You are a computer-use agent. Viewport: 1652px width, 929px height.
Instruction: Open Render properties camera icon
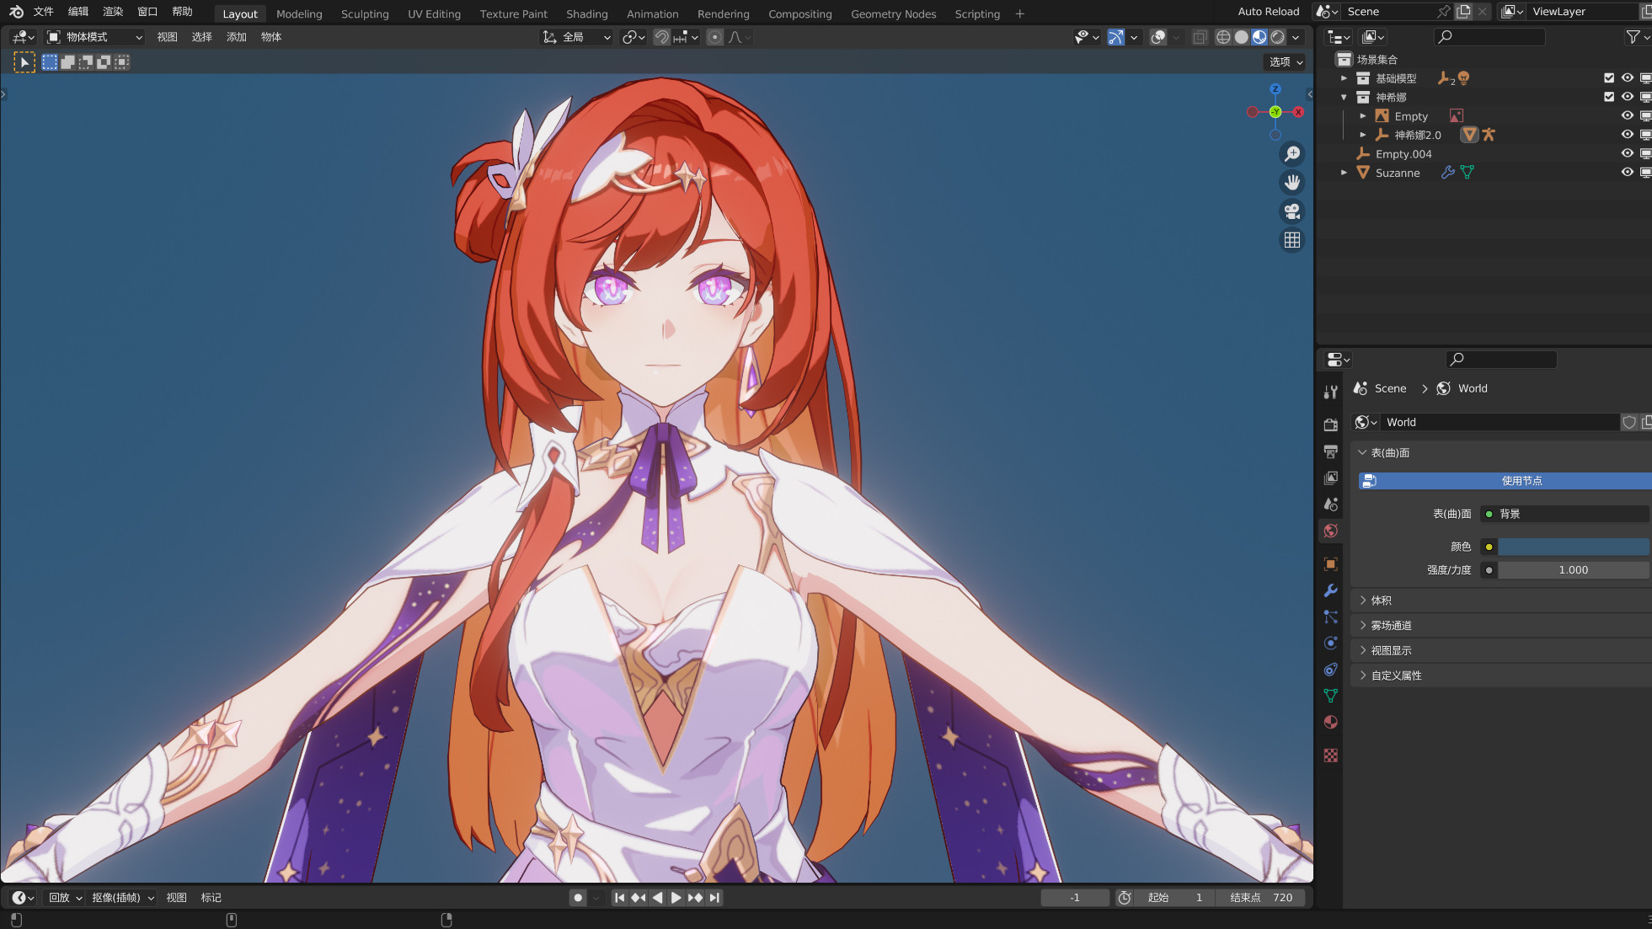point(1330,425)
